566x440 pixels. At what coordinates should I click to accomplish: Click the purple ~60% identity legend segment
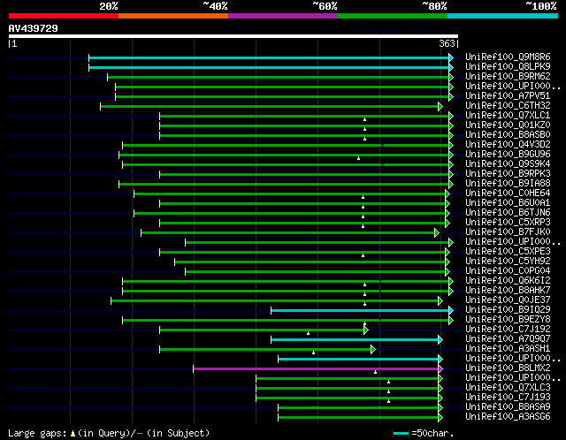click(283, 16)
